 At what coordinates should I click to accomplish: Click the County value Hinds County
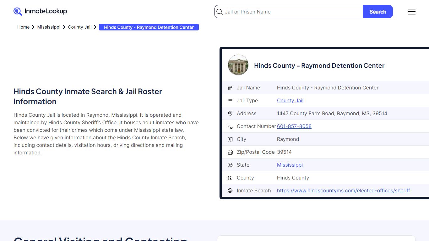pos(293,178)
